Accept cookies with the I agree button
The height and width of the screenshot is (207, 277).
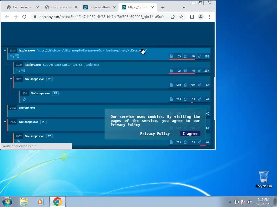(x=190, y=134)
